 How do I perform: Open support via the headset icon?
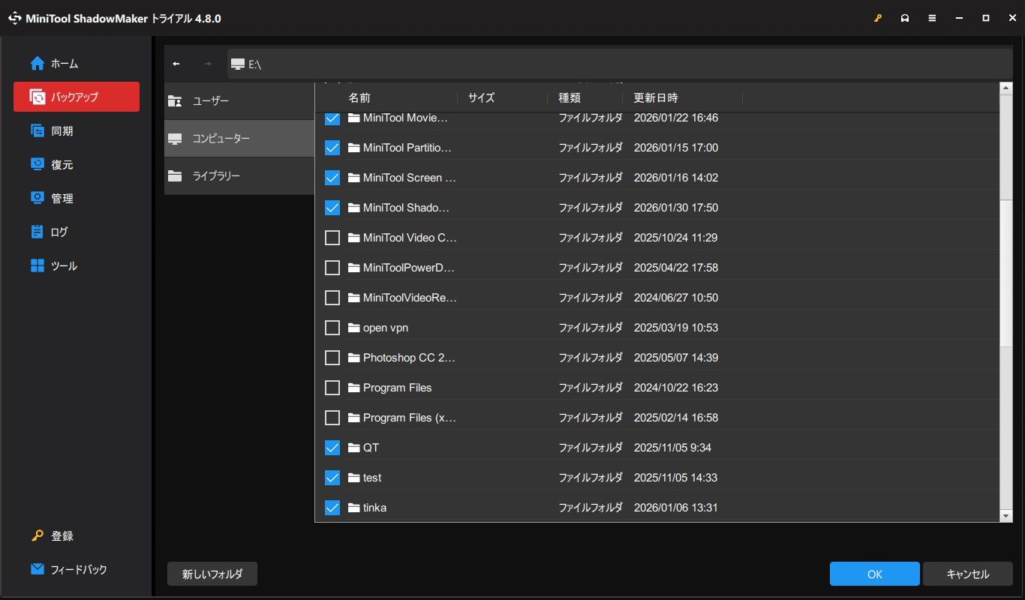tap(905, 17)
